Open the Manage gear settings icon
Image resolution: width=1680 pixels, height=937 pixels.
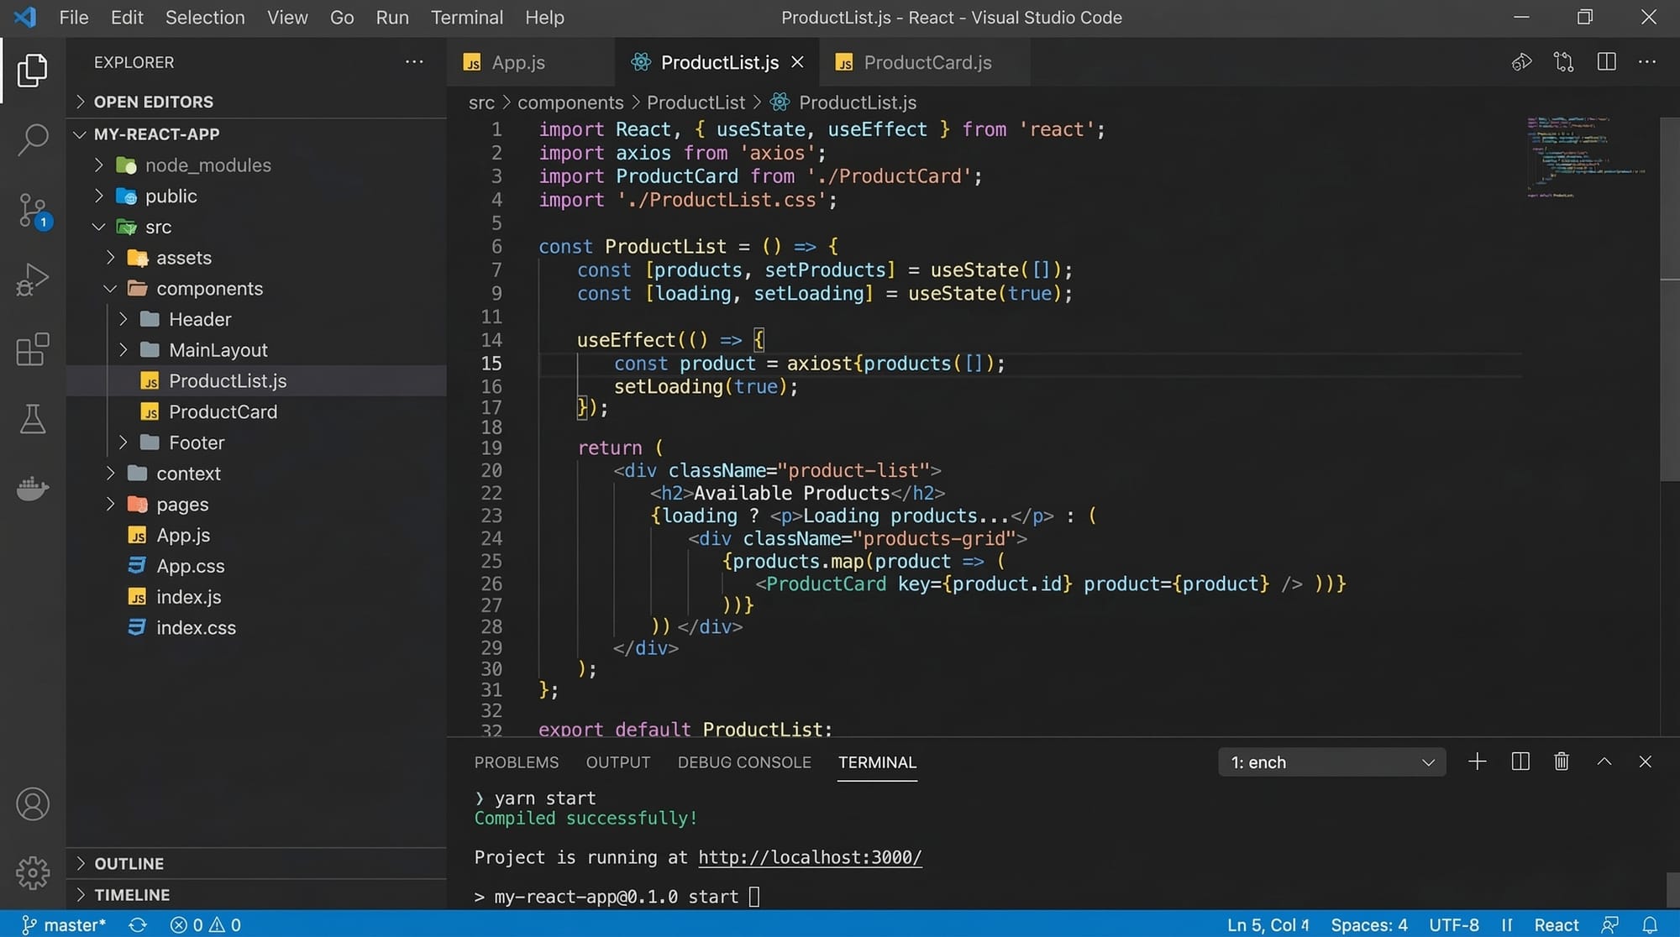[x=33, y=872]
